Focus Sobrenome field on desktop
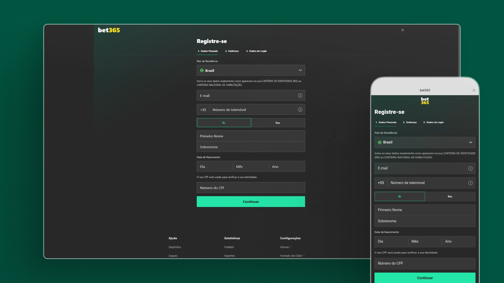 (251, 147)
